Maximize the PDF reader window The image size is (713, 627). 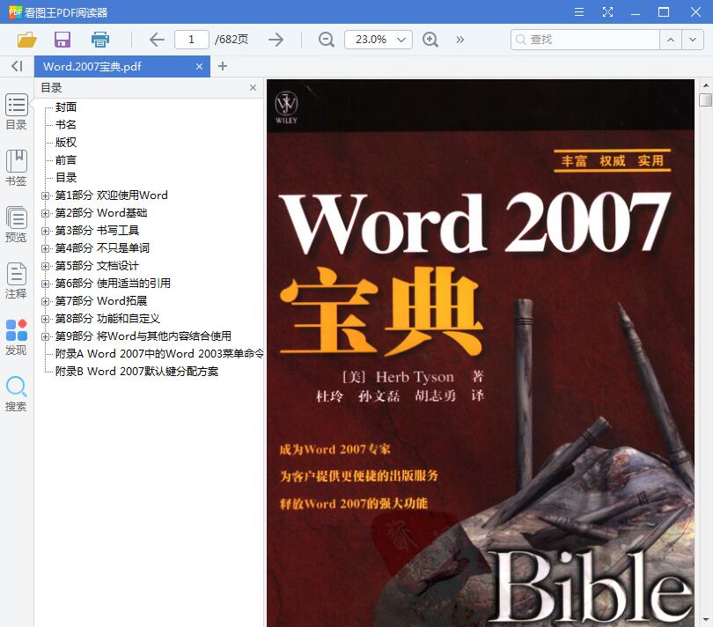point(664,11)
